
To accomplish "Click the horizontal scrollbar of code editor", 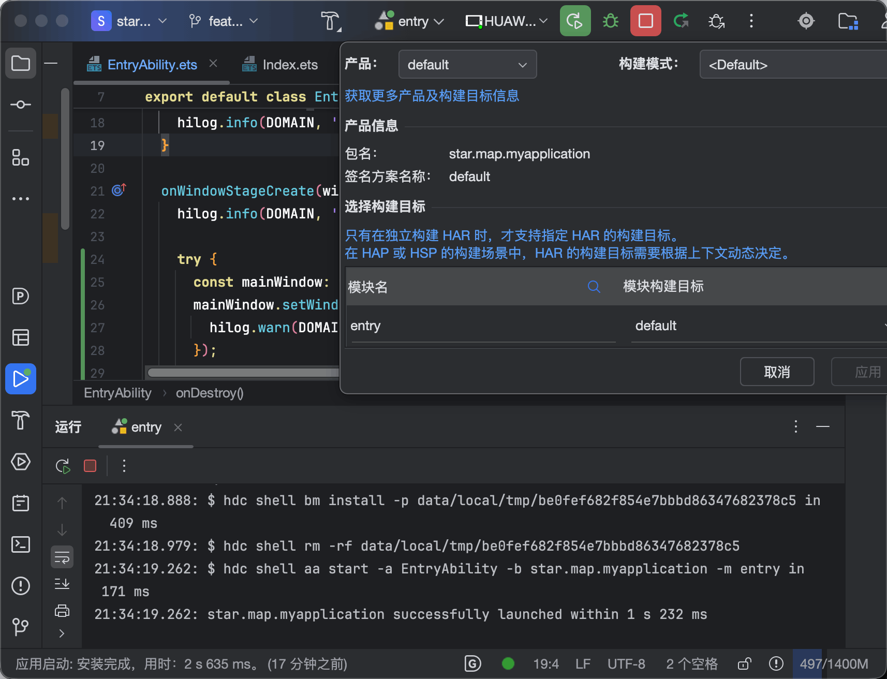I will coord(243,373).
